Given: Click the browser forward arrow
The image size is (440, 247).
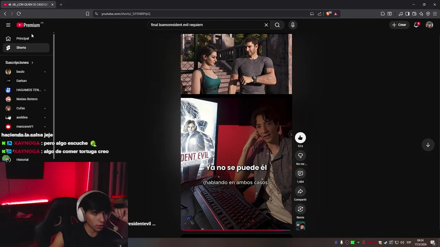Looking at the screenshot, I should (x=12, y=14).
